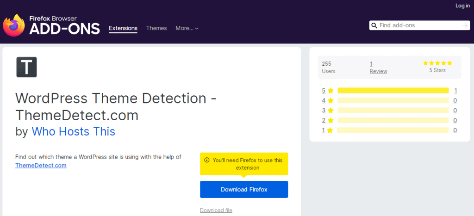Click the Download Firefox button
The height and width of the screenshot is (216, 474).
(244, 190)
